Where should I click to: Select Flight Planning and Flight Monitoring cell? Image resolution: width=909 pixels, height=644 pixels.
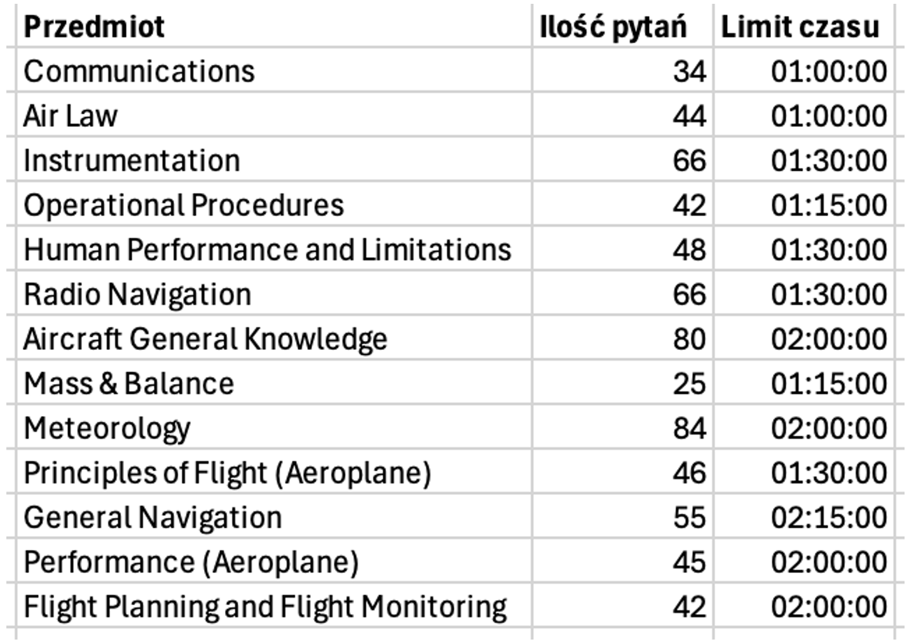point(274,605)
